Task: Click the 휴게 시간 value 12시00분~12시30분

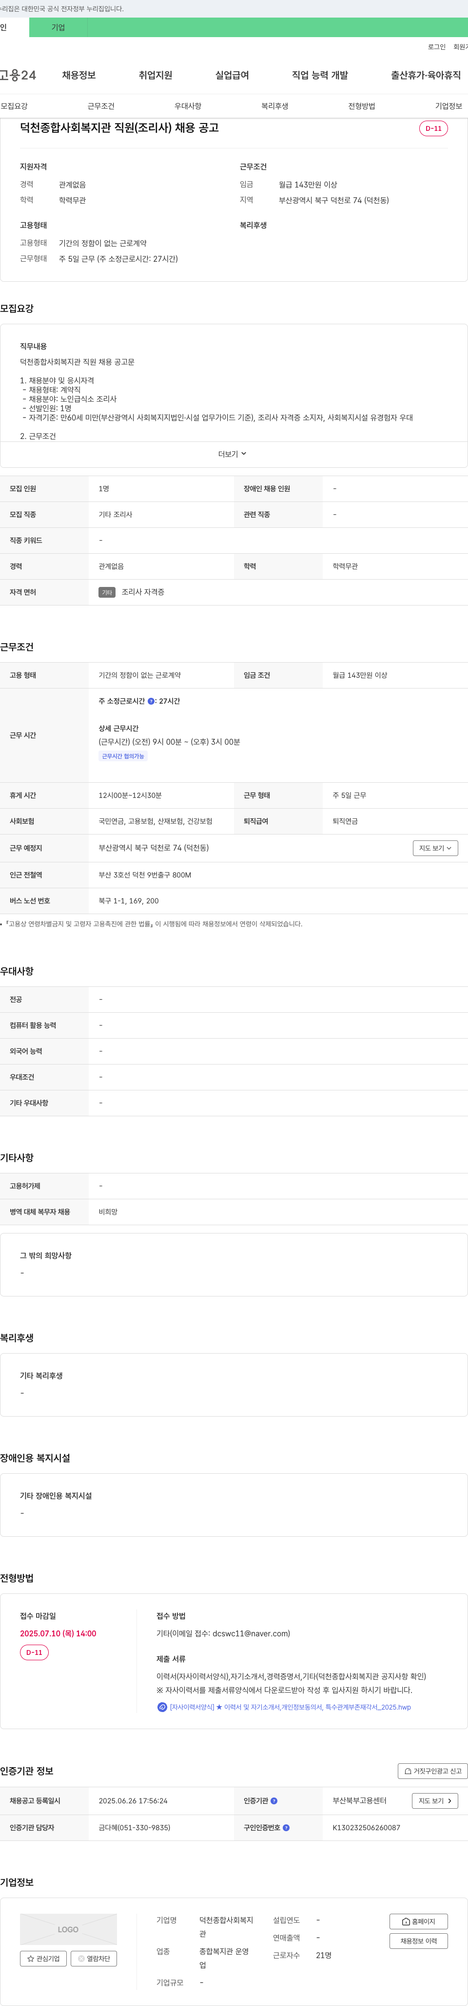Action: [130, 795]
